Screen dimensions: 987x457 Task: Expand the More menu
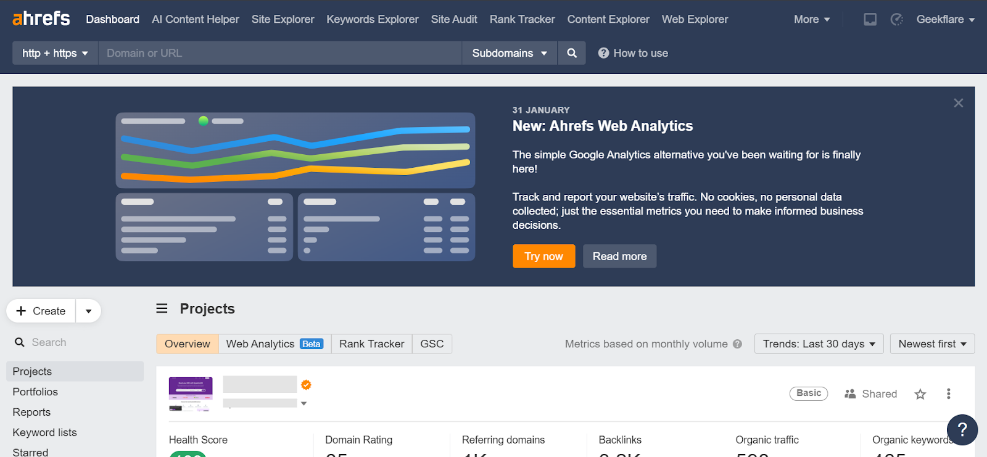pos(812,19)
